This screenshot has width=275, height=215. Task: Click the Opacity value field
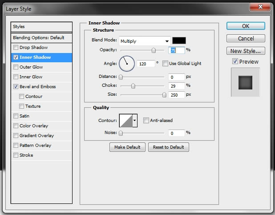pos(177,50)
